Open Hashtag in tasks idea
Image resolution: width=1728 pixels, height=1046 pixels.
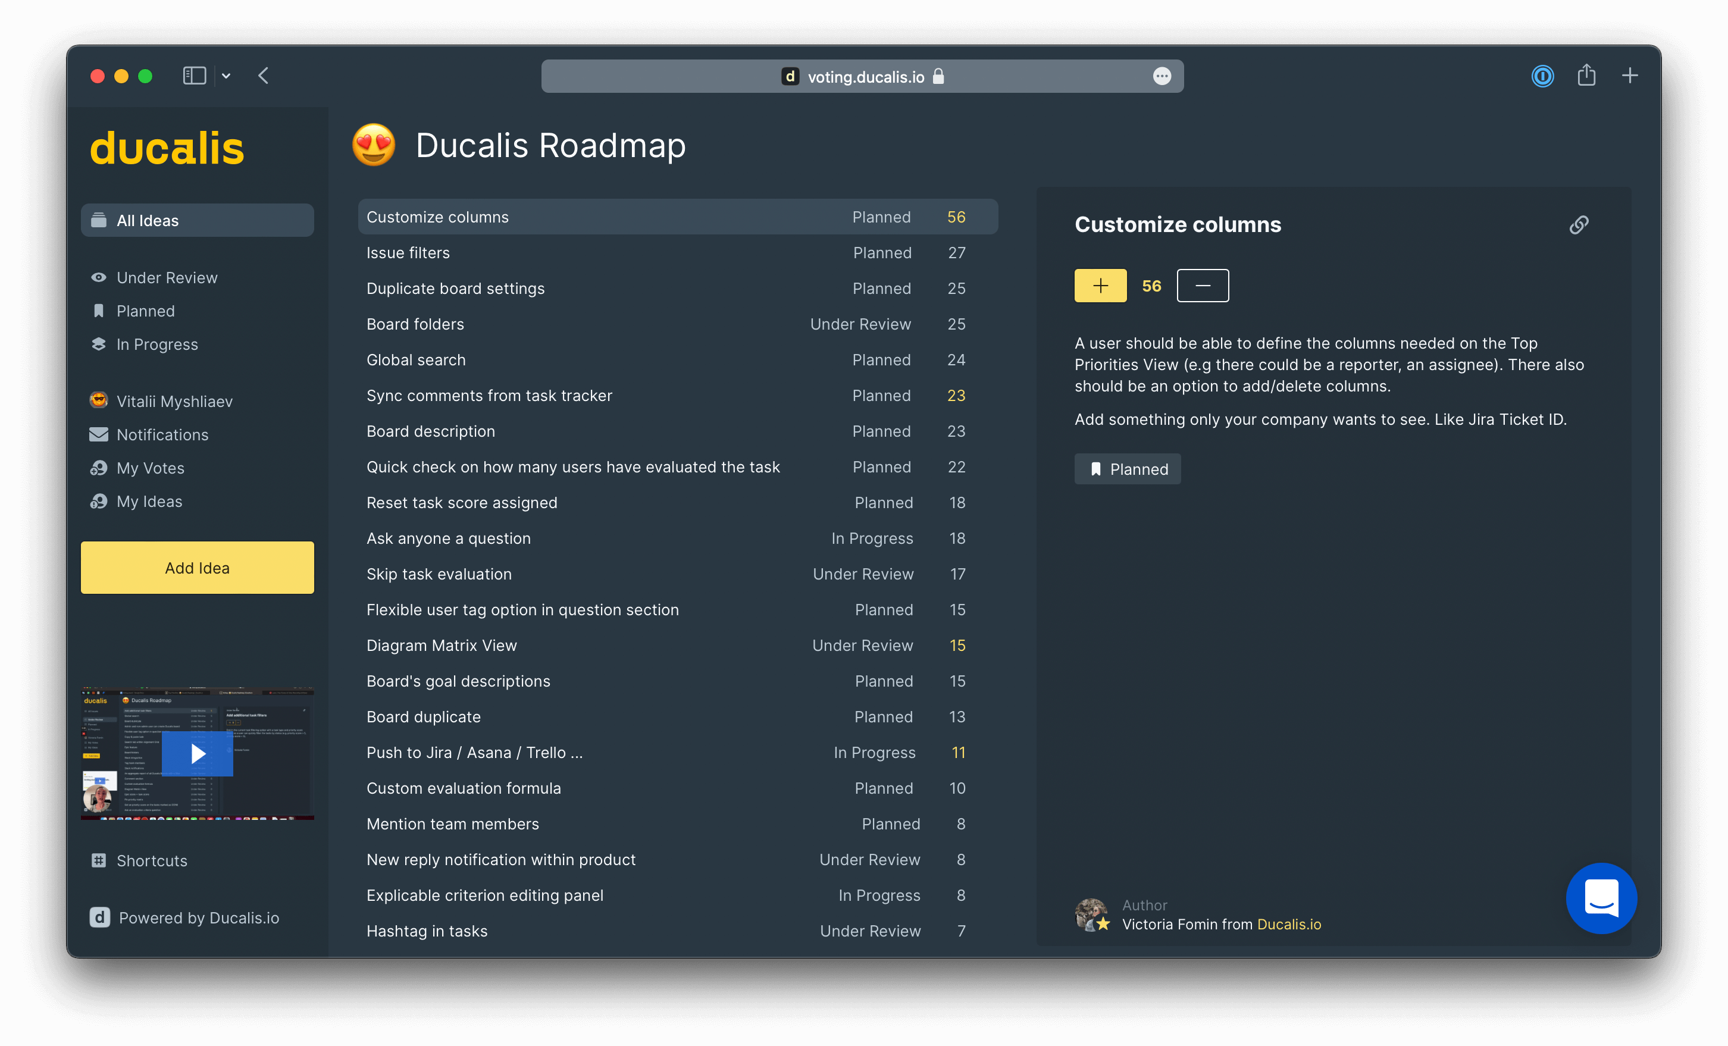click(x=677, y=932)
